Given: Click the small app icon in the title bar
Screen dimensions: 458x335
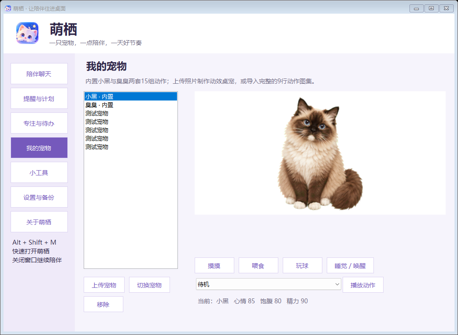Looking at the screenshot, I should point(8,8).
